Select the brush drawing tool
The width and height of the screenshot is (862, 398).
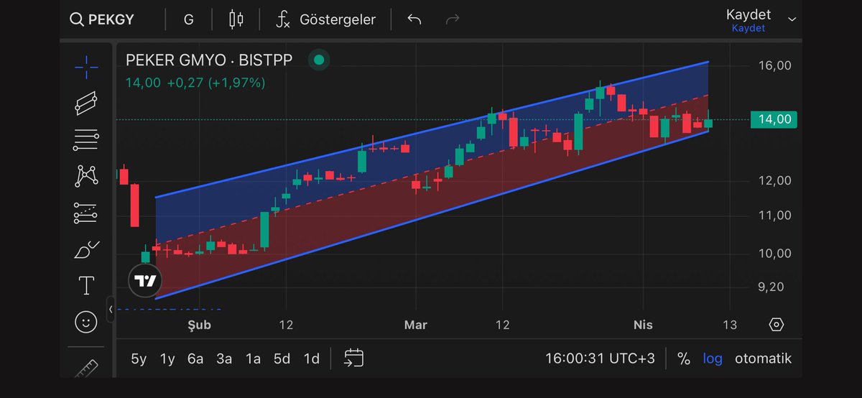click(86, 250)
